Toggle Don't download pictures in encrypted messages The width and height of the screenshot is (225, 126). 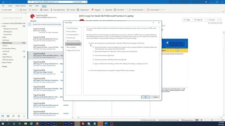coord(89,70)
